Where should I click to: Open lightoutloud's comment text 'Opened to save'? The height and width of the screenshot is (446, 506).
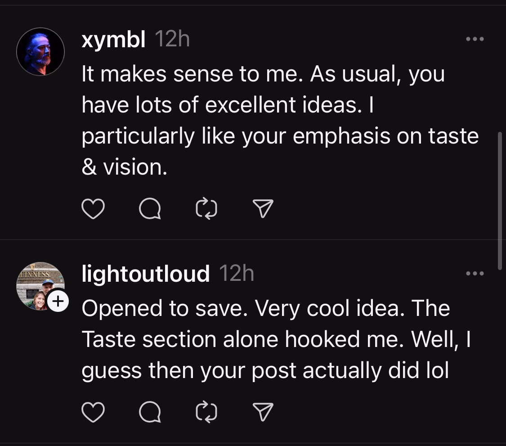265,340
